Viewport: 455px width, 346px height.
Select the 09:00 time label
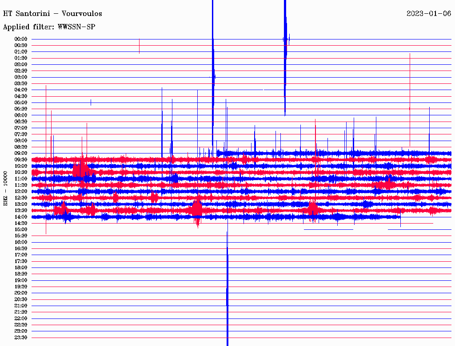pyautogui.click(x=20, y=153)
